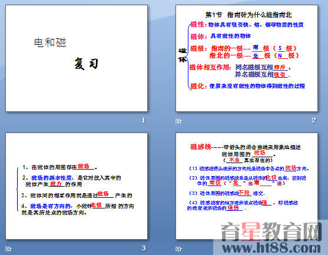Viewport: 328px width, 255px height.
Task: Select slide 4 thumbnail about 磁感线
Action: pyautogui.click(x=247, y=186)
